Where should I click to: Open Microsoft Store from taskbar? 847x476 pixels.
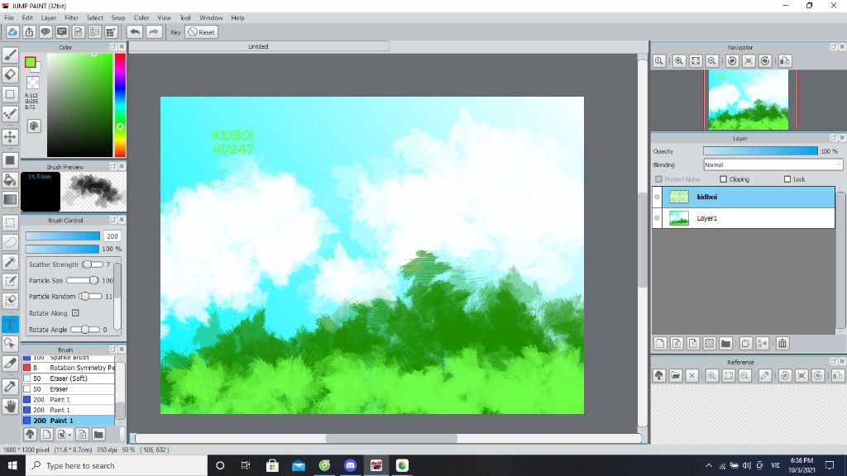click(272, 465)
